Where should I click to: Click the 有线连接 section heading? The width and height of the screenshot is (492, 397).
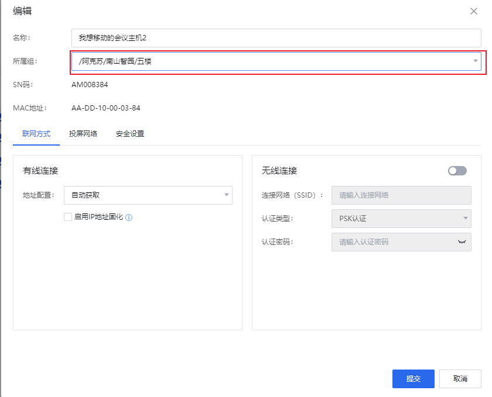pyautogui.click(x=40, y=171)
